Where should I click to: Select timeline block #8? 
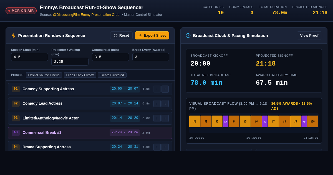click(284, 121)
